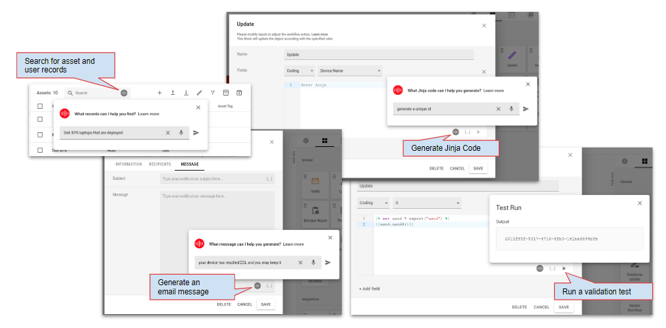This screenshot has height=328, width=666.
Task: Click AI icon in uuid code editor
Action: [540, 268]
